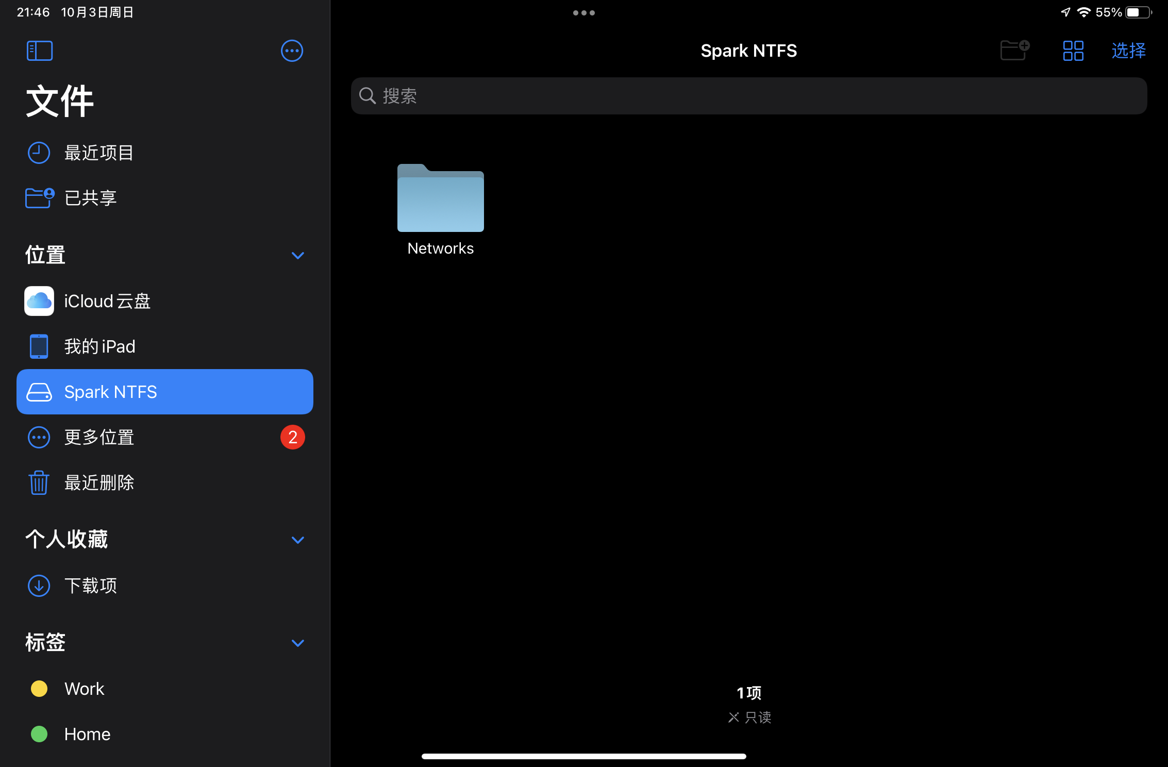Viewport: 1168px width, 767px height.
Task: Switch view with the grid icon
Action: tap(1073, 51)
